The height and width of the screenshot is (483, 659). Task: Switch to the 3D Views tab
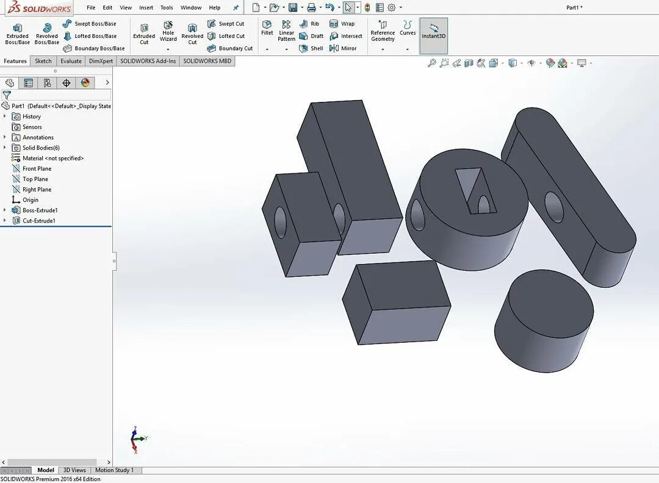pos(74,470)
